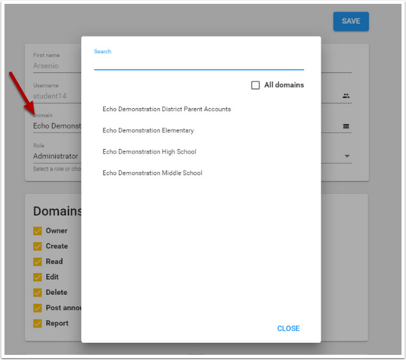The image size is (406, 360).
Task: Disable the Delete permission checkbox
Action: (38, 292)
